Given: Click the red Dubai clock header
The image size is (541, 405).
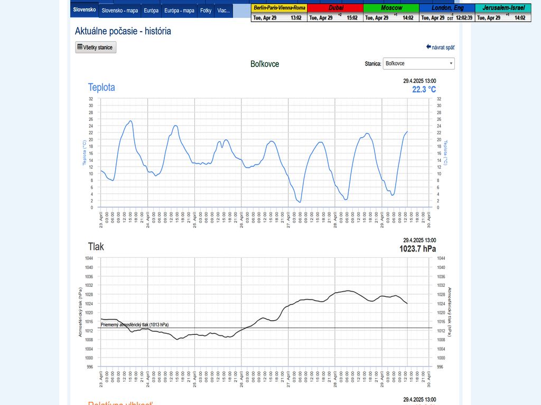Looking at the screenshot, I should point(335,8).
